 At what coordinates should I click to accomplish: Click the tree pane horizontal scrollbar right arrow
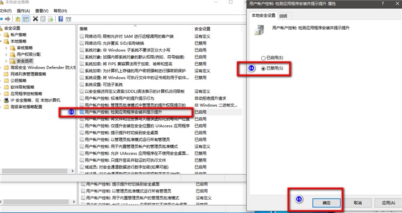pos(72,171)
